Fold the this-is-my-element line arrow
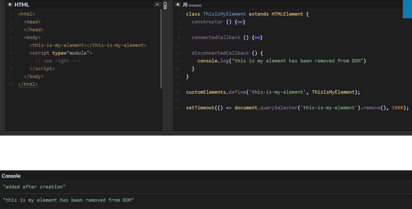This screenshot has height=209, width=412. tap(16, 45)
